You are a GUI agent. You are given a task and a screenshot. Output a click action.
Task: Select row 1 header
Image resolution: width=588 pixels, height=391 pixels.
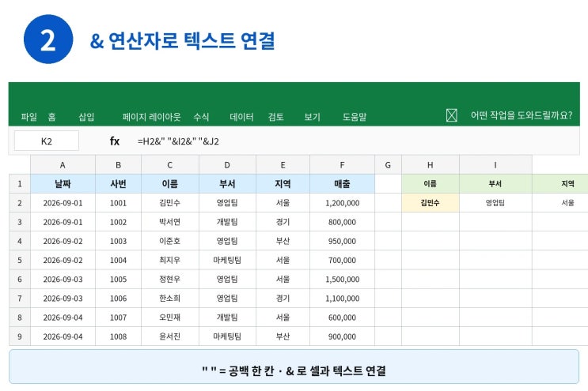coord(20,184)
